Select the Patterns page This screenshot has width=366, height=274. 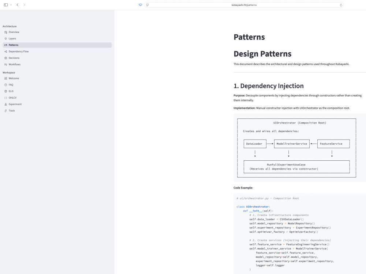tap(57, 45)
